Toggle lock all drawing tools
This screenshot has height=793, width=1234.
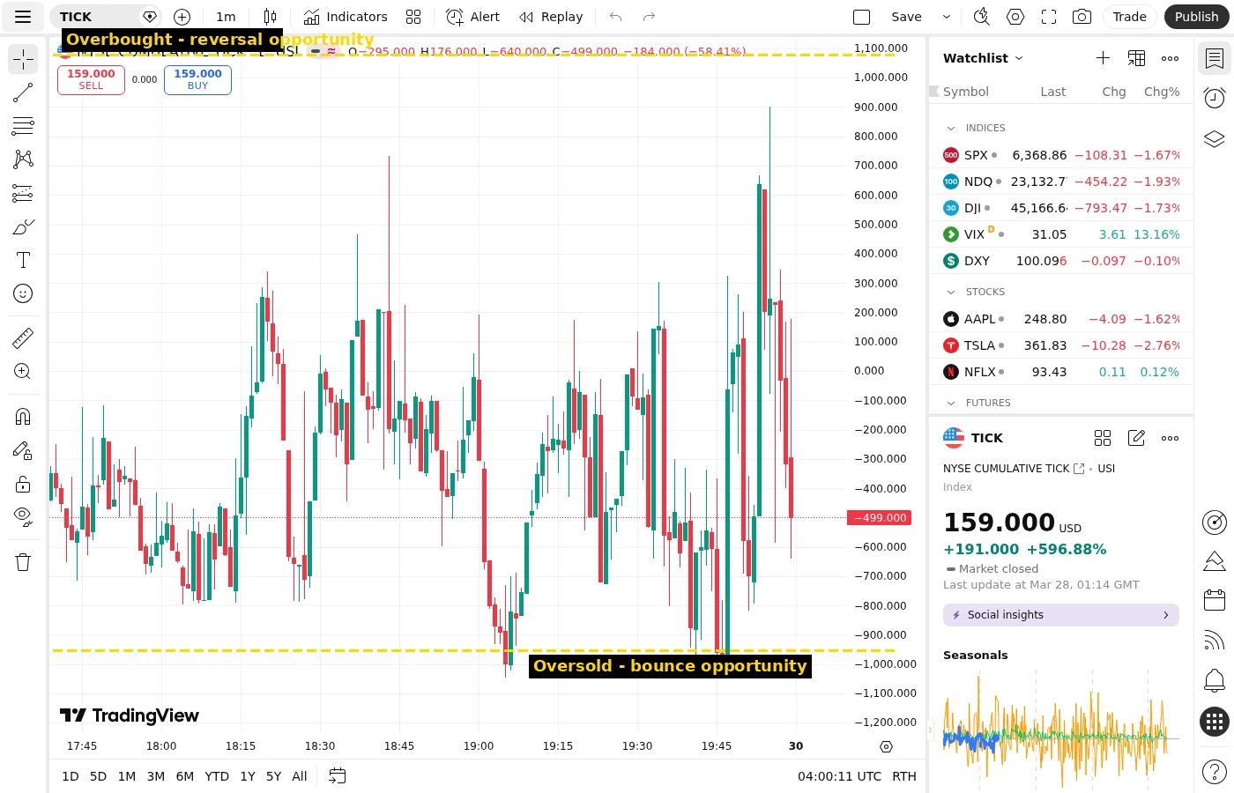(x=23, y=484)
